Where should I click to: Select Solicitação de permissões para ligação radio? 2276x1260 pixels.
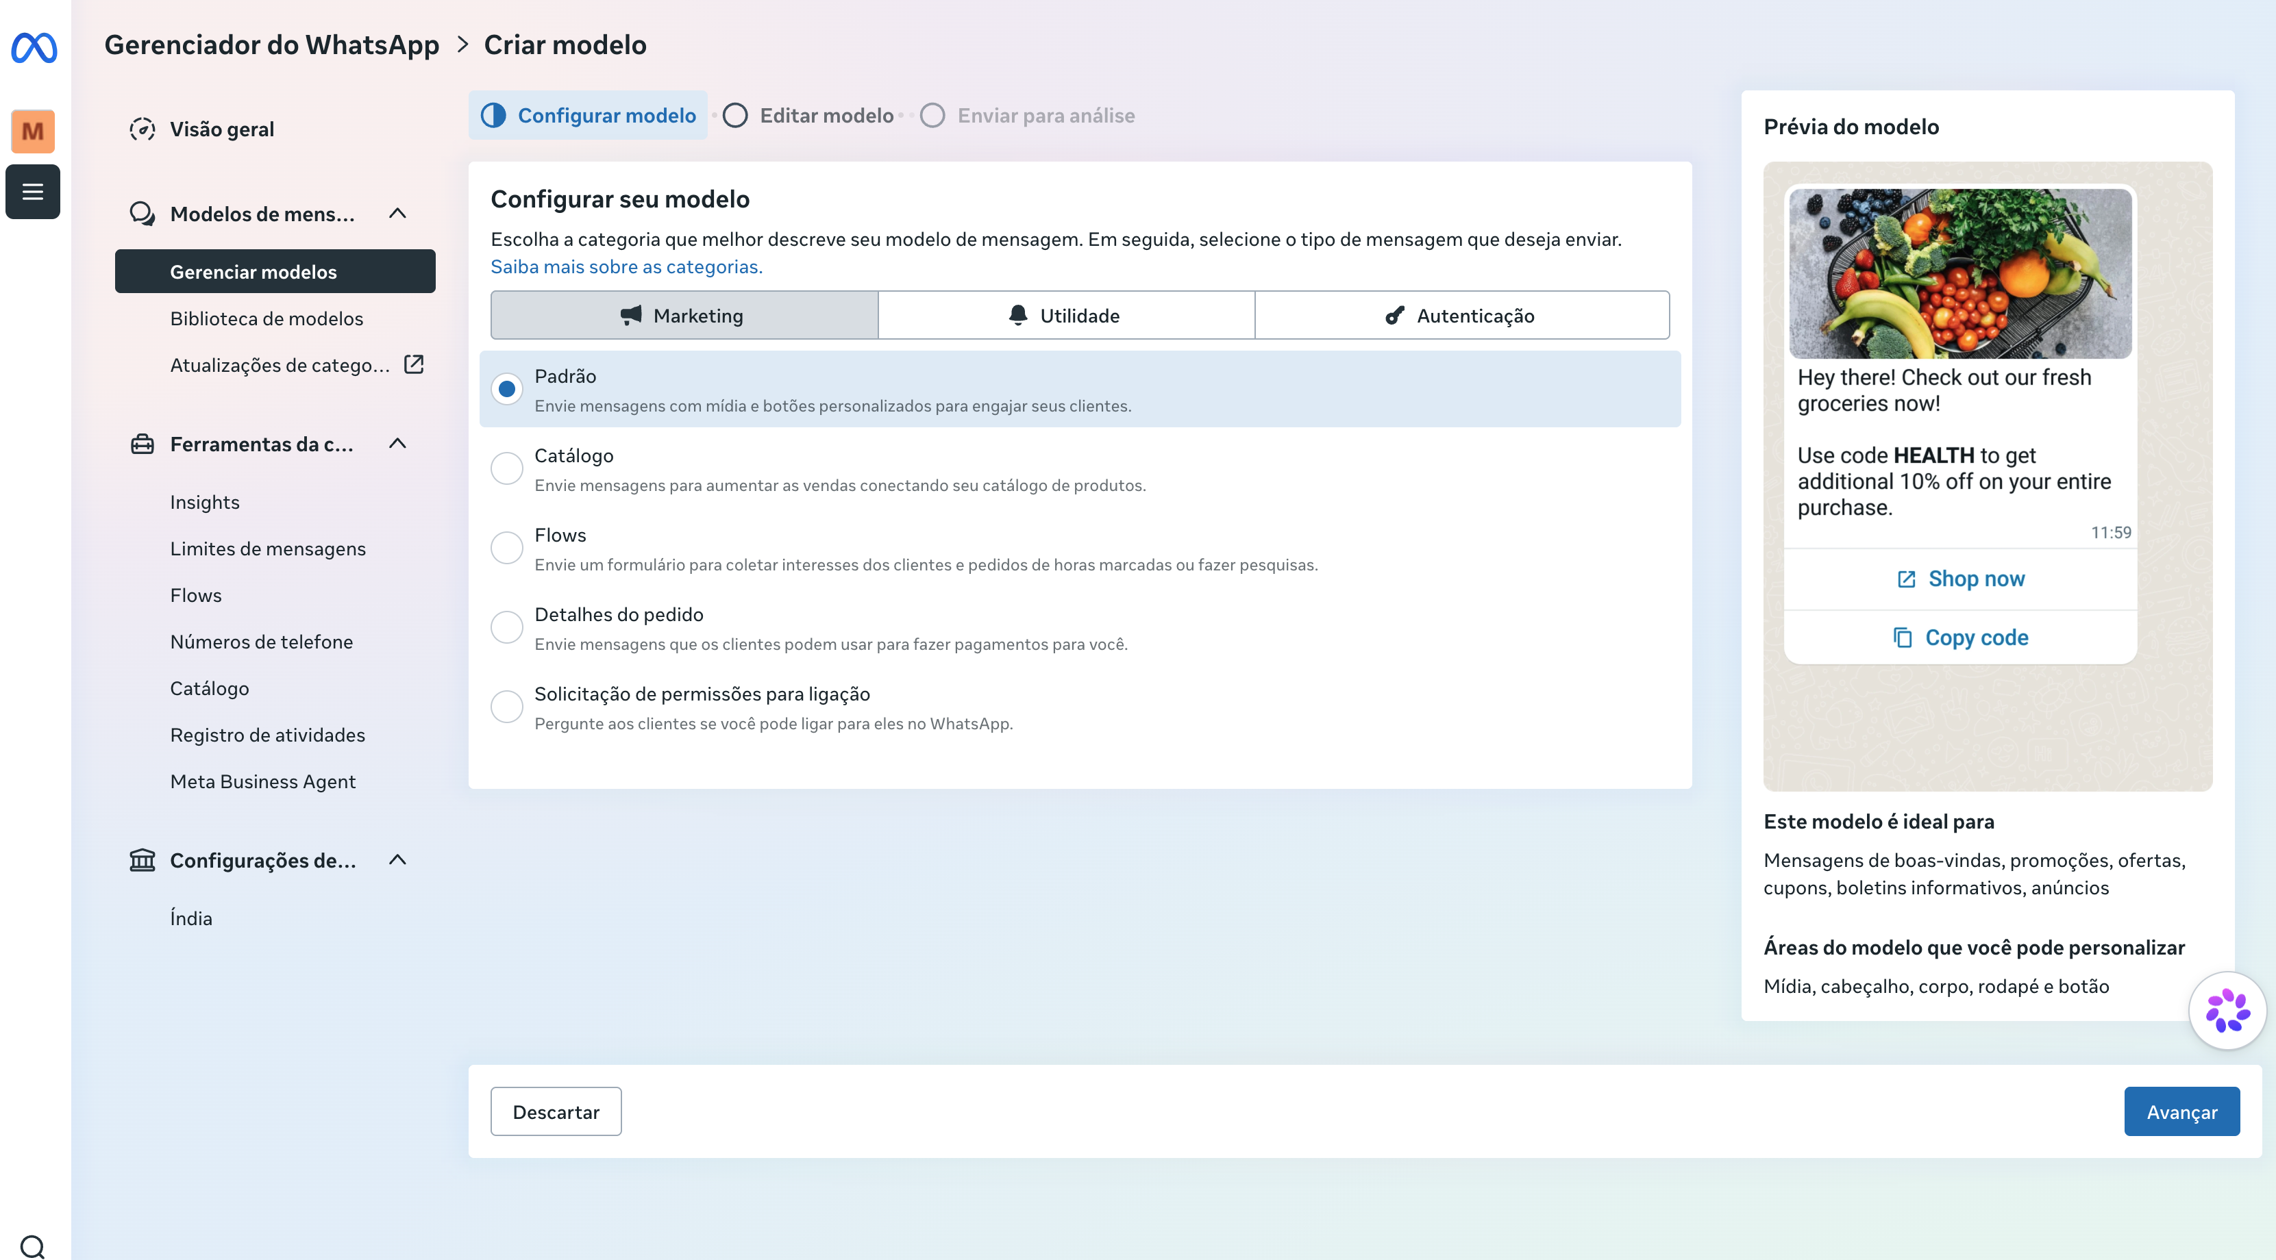tap(507, 707)
